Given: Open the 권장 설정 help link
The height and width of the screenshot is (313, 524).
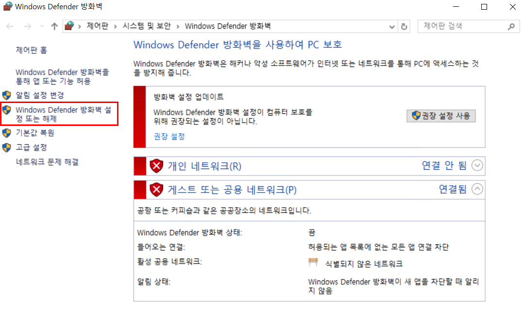Looking at the screenshot, I should click(169, 137).
